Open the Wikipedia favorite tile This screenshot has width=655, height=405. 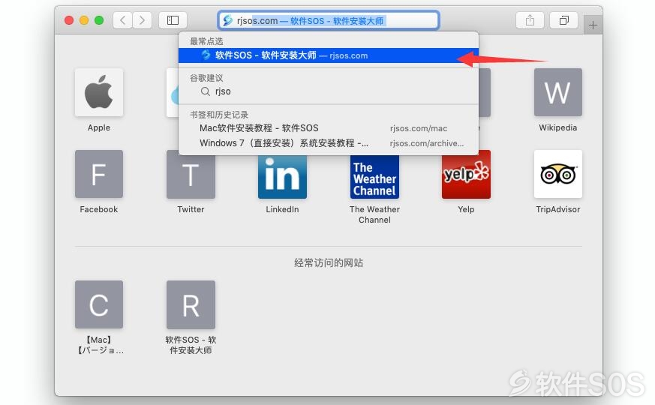(x=557, y=92)
